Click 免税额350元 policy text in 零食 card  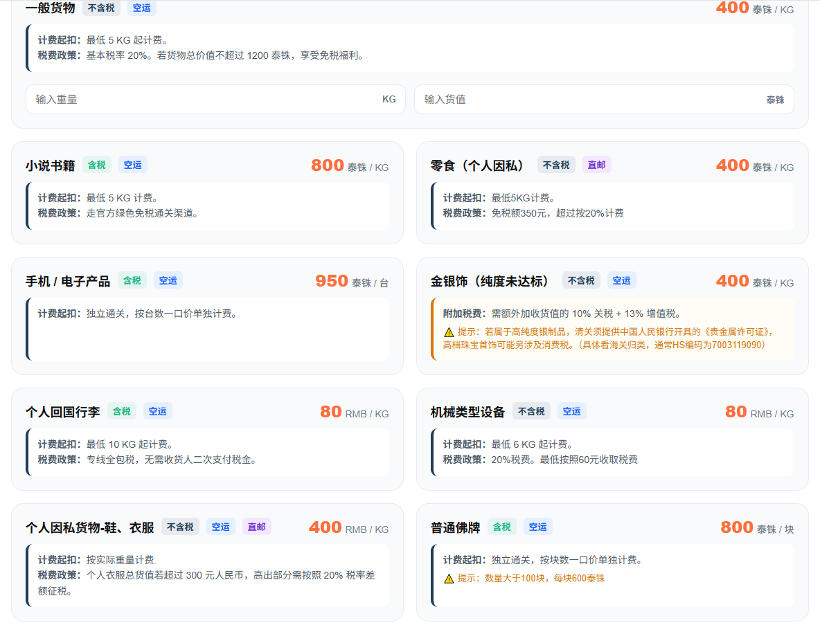click(x=558, y=213)
